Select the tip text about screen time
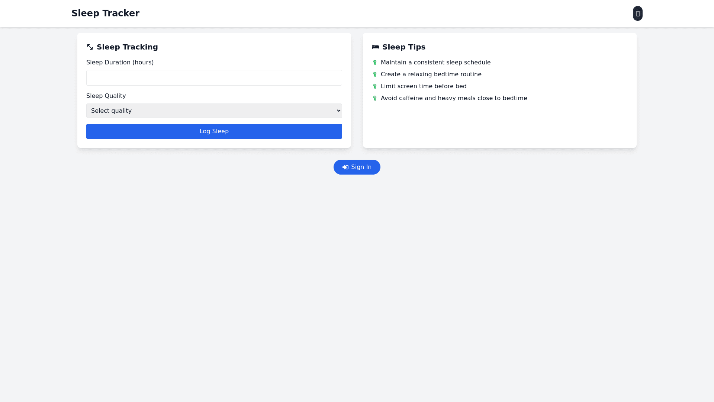The height and width of the screenshot is (402, 714). click(424, 86)
